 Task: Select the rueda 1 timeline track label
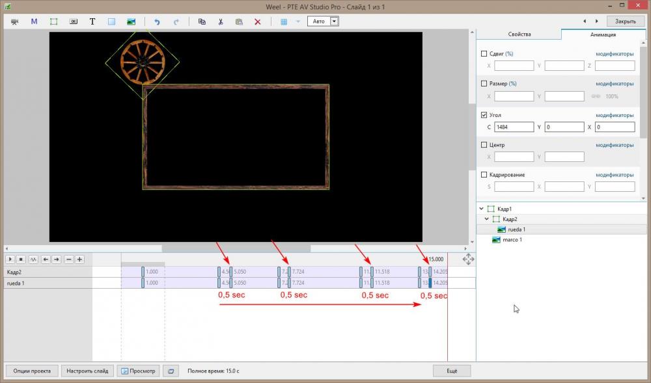tap(16, 283)
